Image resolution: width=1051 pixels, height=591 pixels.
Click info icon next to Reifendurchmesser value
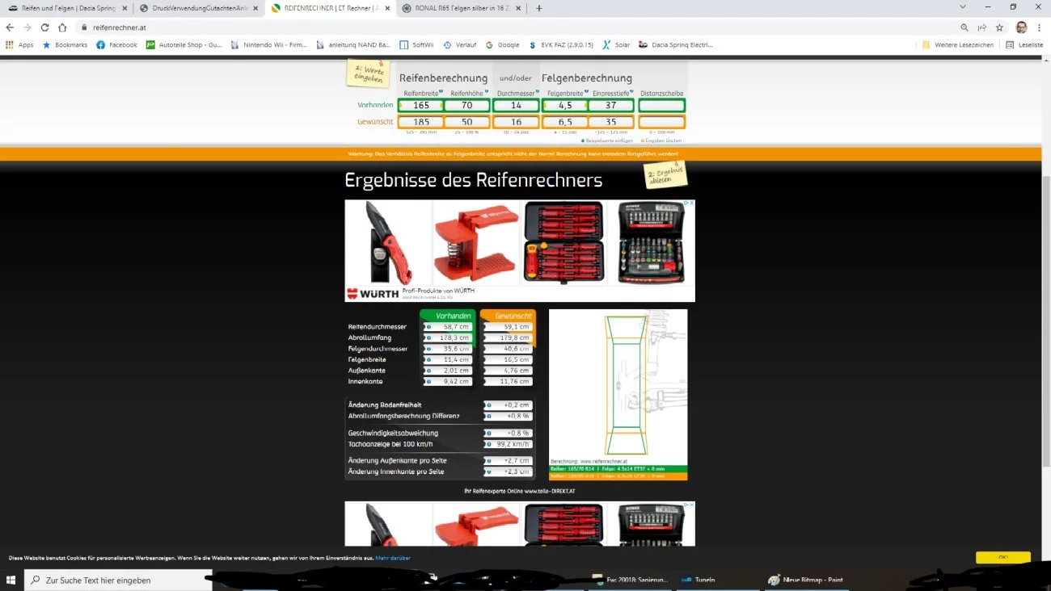(x=428, y=327)
